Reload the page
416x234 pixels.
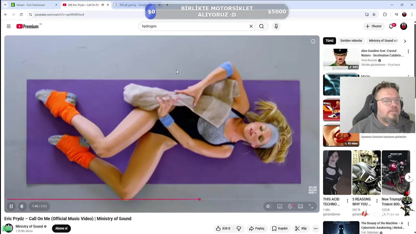point(21,15)
